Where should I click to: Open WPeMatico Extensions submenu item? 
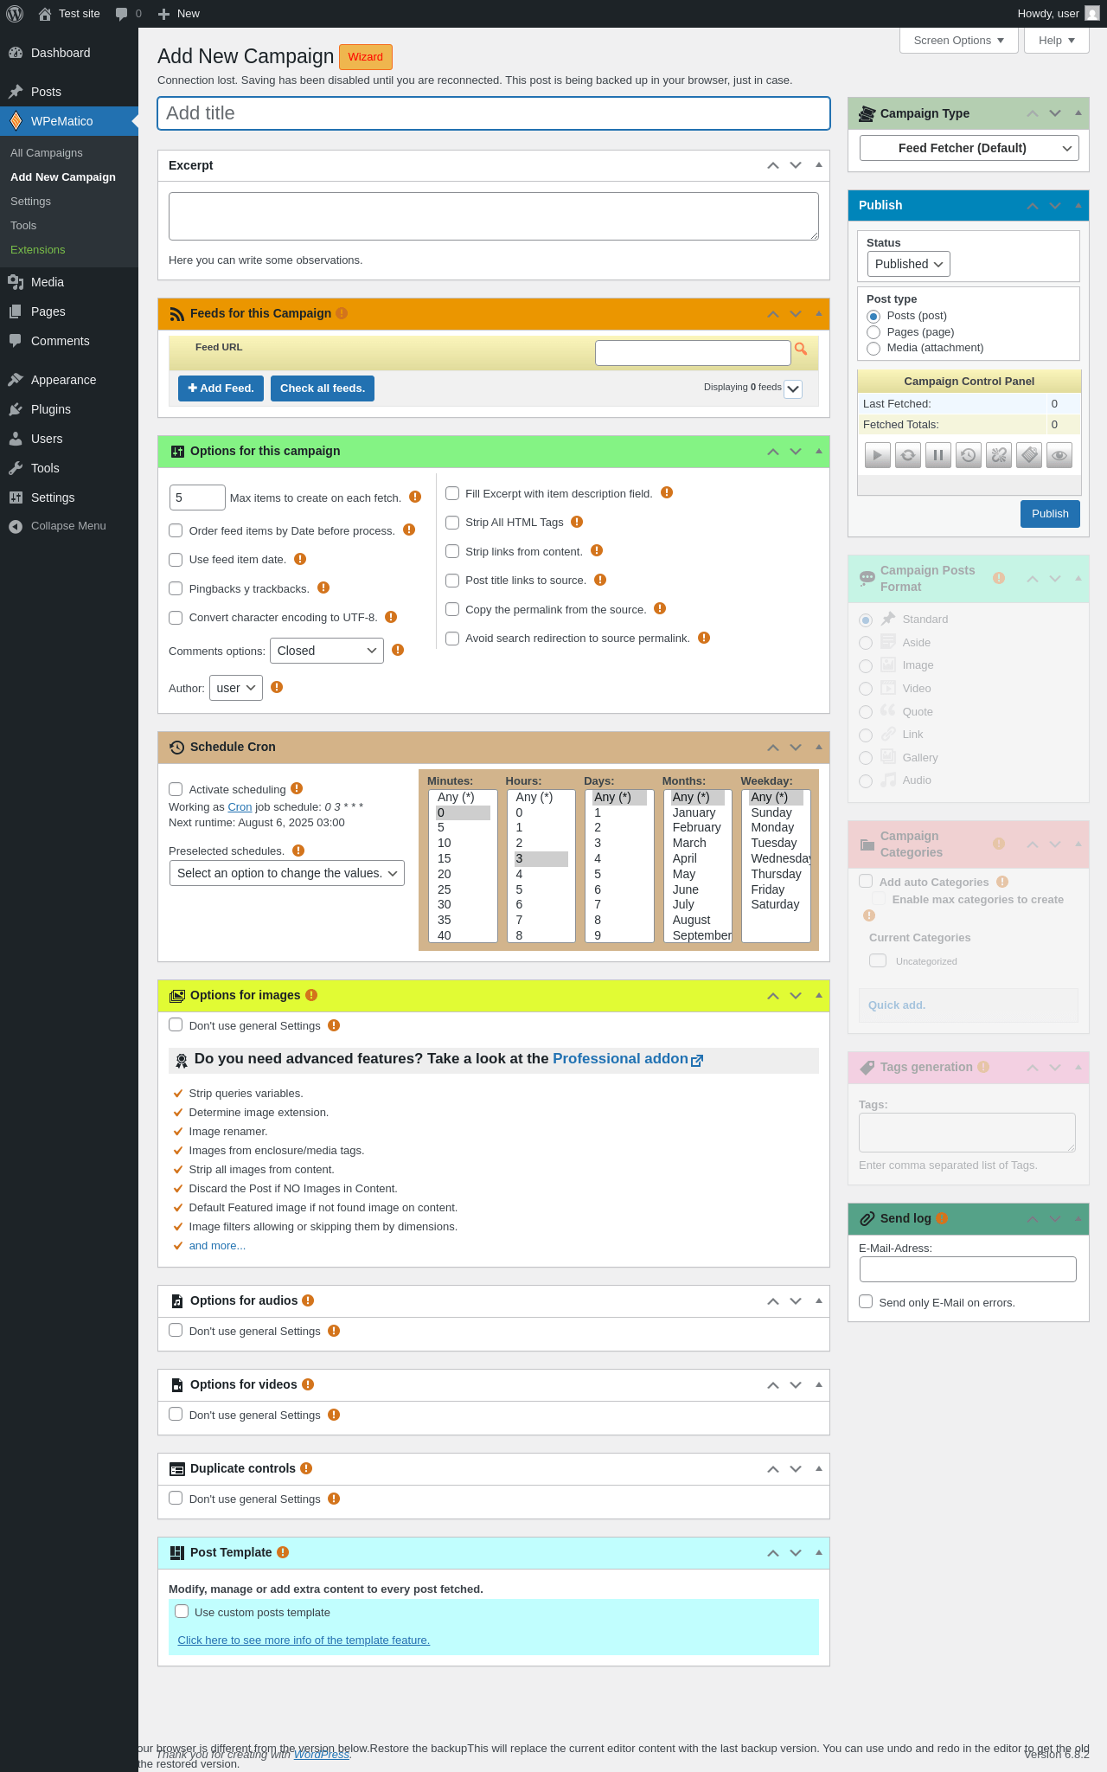(x=38, y=250)
